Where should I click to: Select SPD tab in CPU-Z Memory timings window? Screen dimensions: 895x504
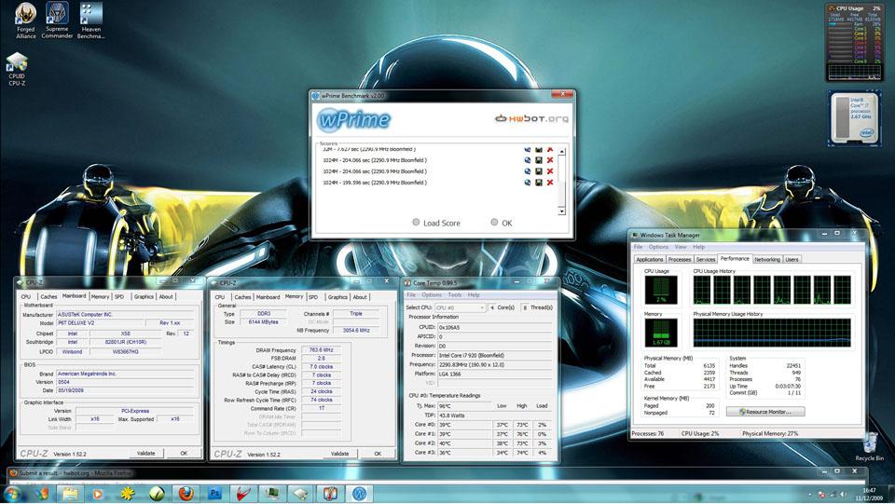[313, 297]
